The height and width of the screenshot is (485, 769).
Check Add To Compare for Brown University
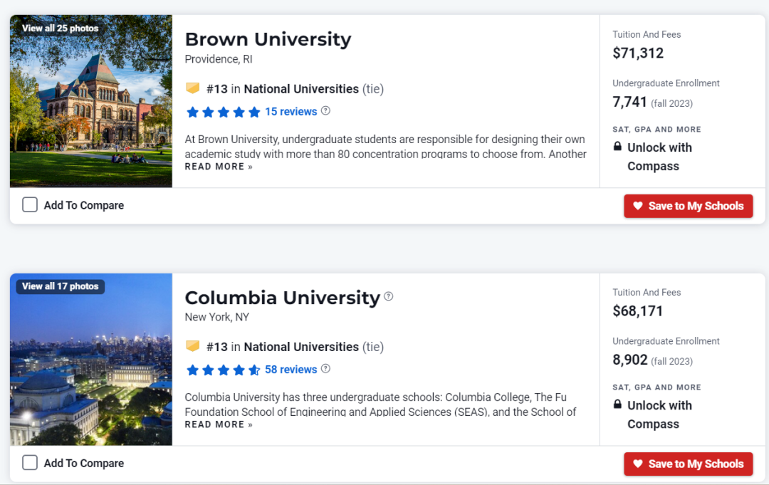pos(30,205)
